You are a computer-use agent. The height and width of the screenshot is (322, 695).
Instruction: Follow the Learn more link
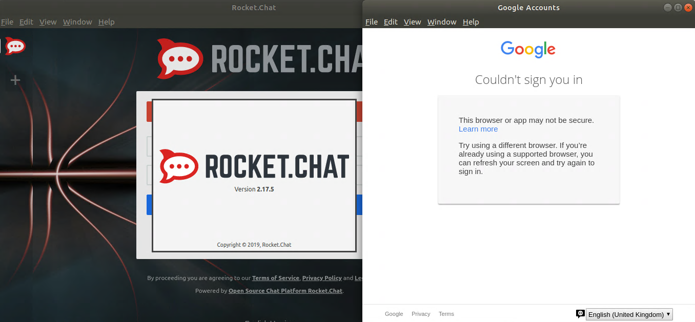tap(478, 129)
